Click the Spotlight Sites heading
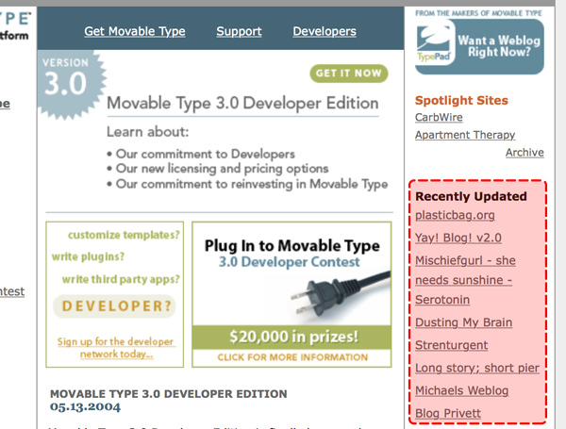 [x=461, y=100]
